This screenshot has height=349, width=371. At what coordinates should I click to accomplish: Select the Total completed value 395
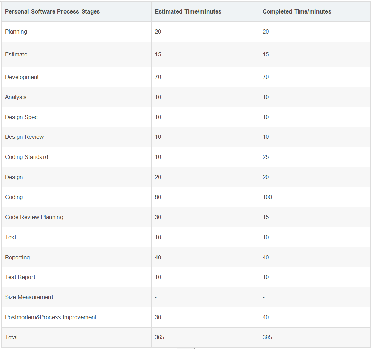click(267, 338)
